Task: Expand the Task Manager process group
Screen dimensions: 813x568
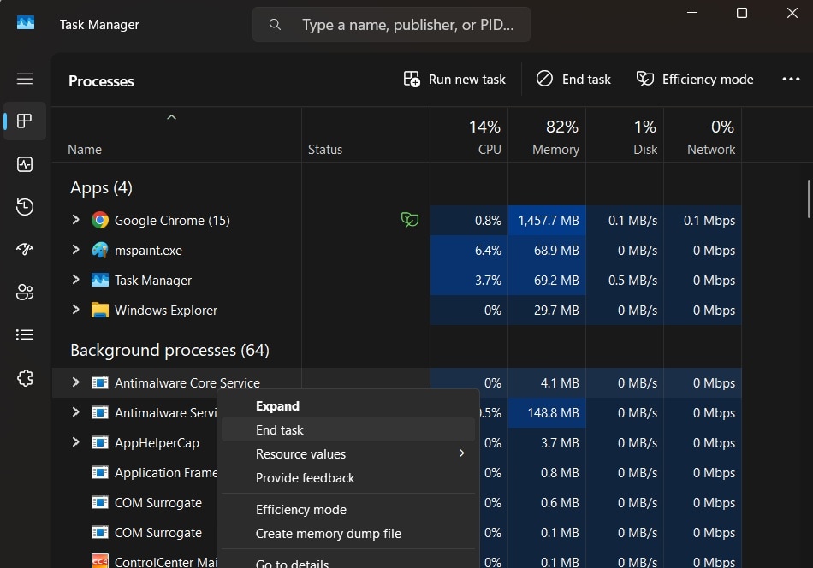Action: [x=75, y=280]
